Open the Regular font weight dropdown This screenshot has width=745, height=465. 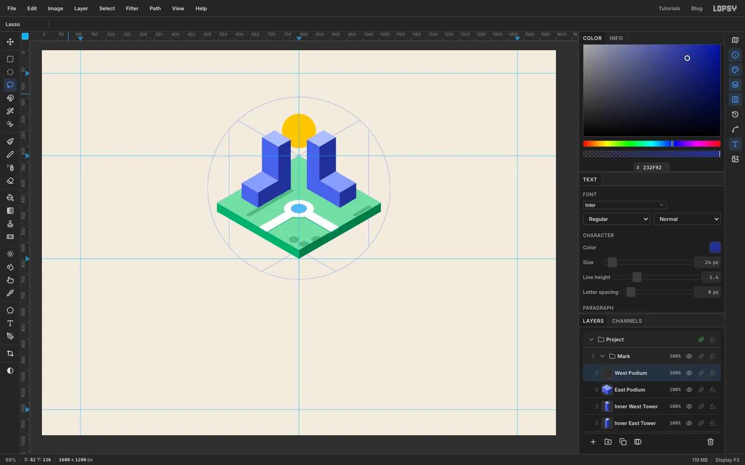(616, 219)
